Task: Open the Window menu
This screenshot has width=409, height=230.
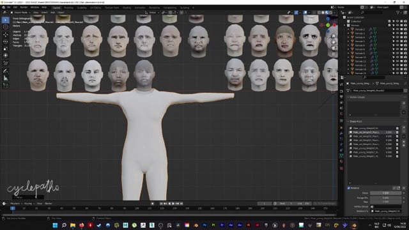Action: click(x=35, y=8)
